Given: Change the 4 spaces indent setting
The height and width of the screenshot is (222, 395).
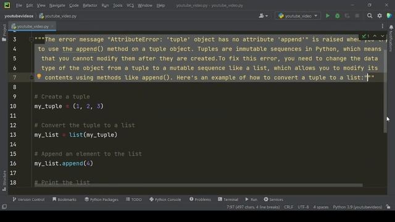Looking at the screenshot, I should tap(321, 207).
